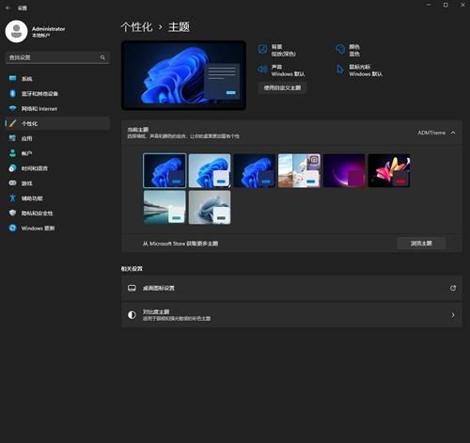Screen dimensions: 470x443
Task: Click the Administrator account name
Action: 49,29
